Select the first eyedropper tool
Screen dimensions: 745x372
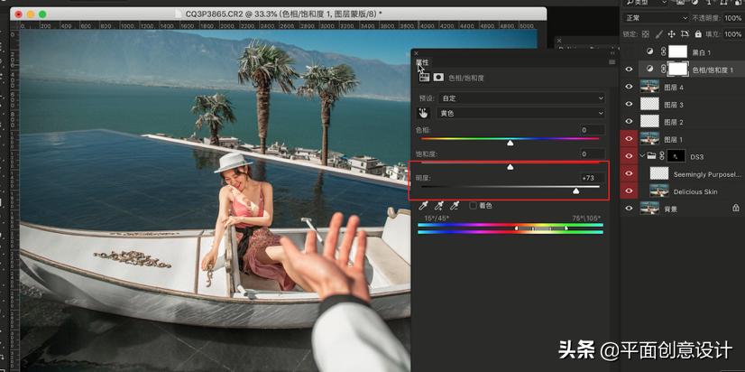[x=421, y=206]
